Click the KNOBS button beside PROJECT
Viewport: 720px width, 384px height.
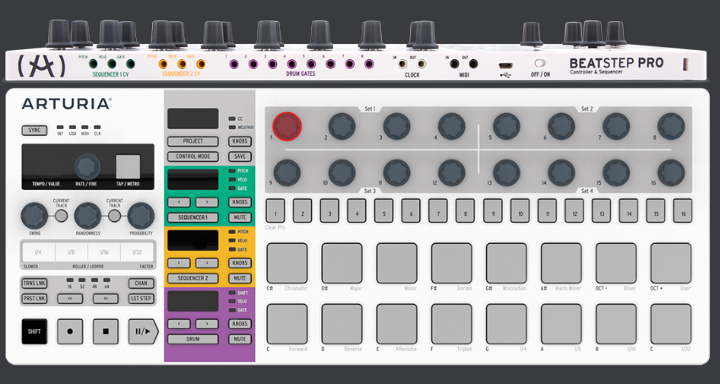click(240, 141)
